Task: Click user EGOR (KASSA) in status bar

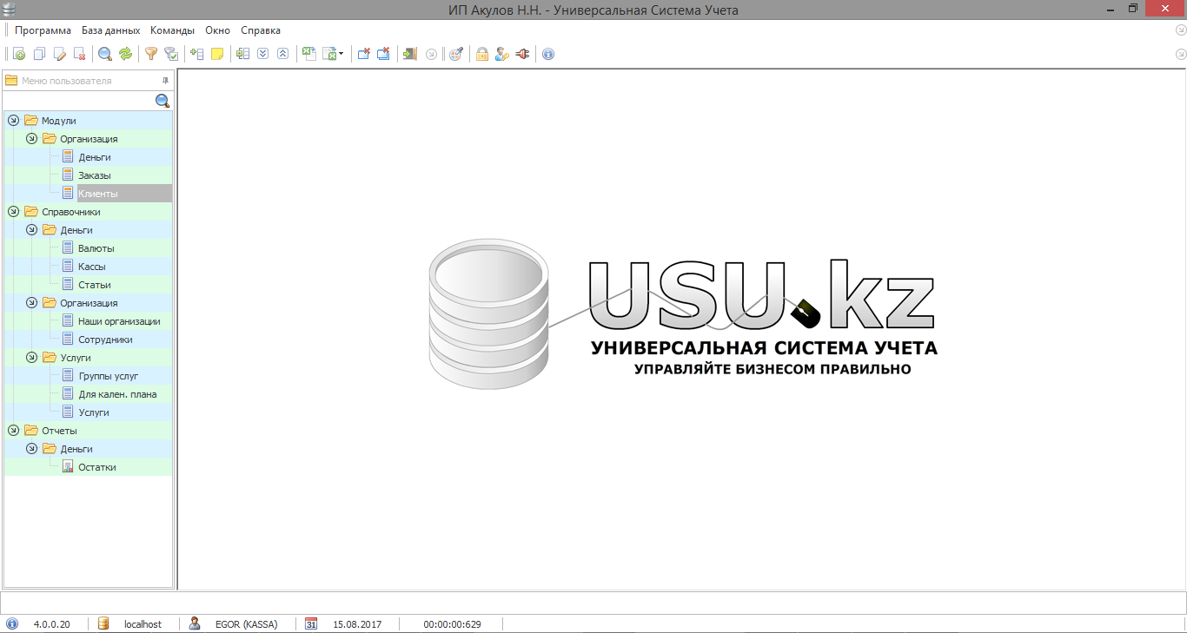Action: coord(247,624)
